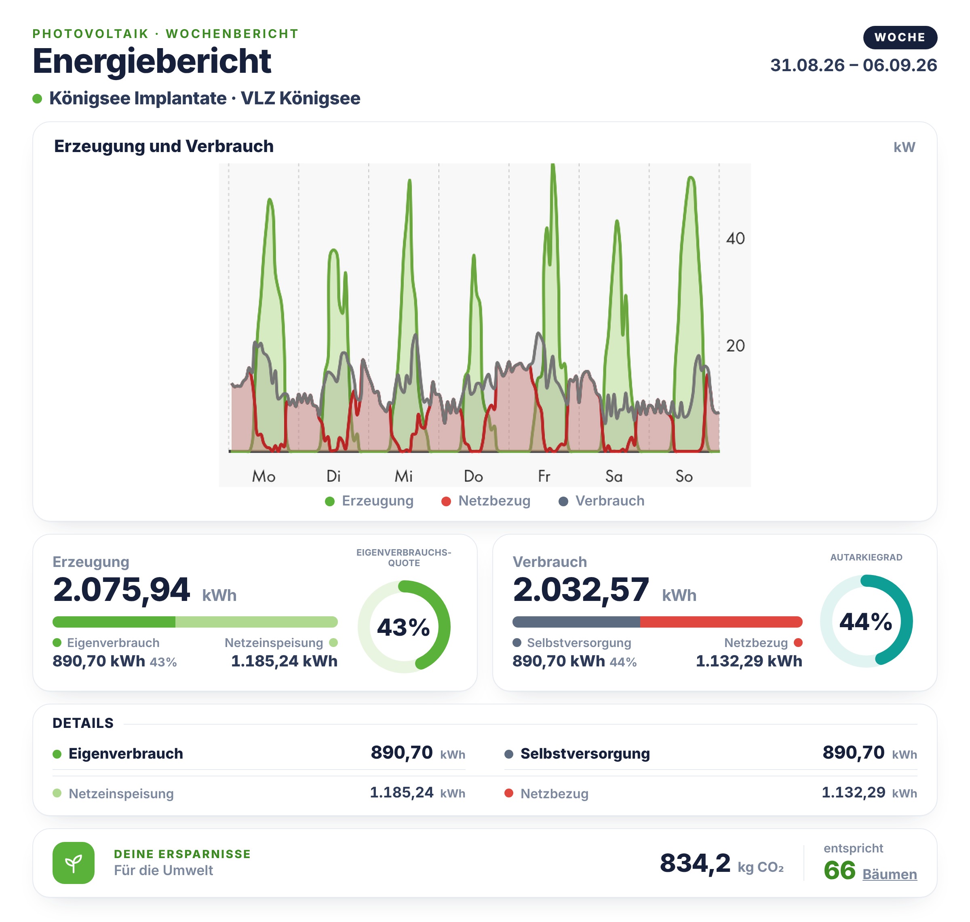Toggle the Netzbezug legend entry in chart

pyautogui.click(x=486, y=501)
